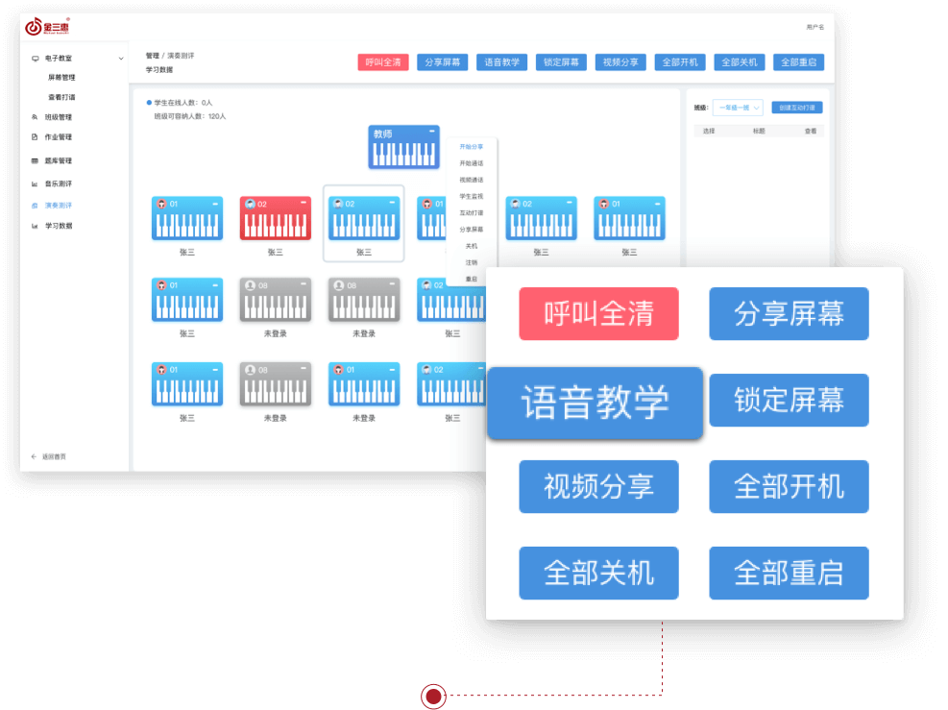
Task: Click the 作业管理 document icon
Action: (x=36, y=137)
